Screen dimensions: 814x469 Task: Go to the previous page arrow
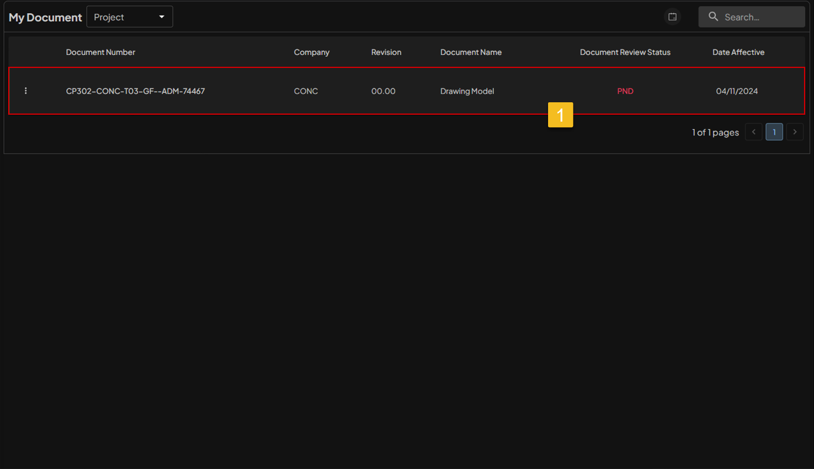tap(753, 132)
